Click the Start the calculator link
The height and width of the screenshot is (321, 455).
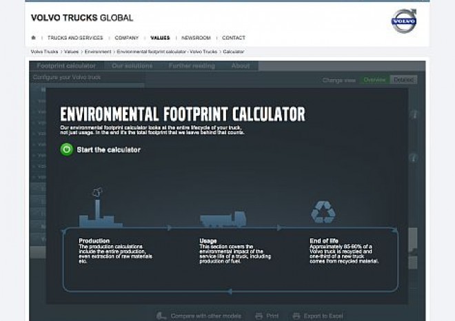[108, 149]
